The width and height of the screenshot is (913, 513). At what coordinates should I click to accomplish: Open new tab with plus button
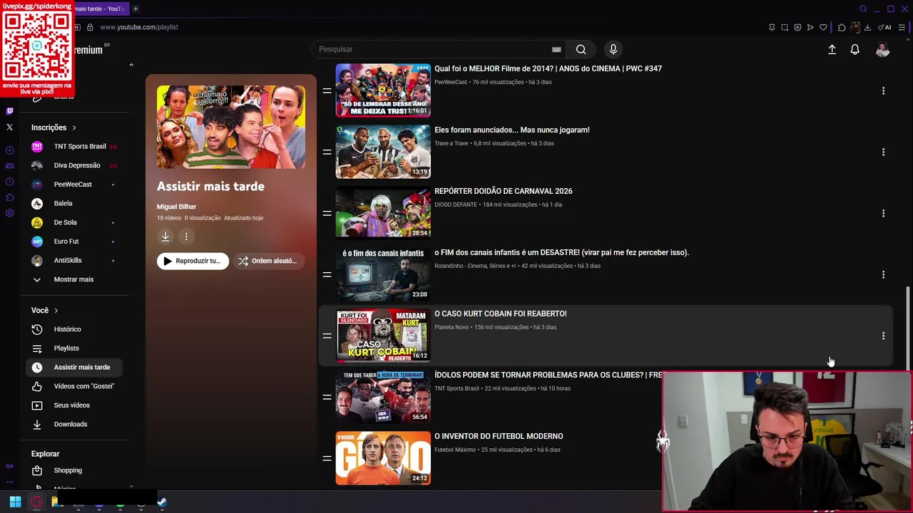click(136, 9)
